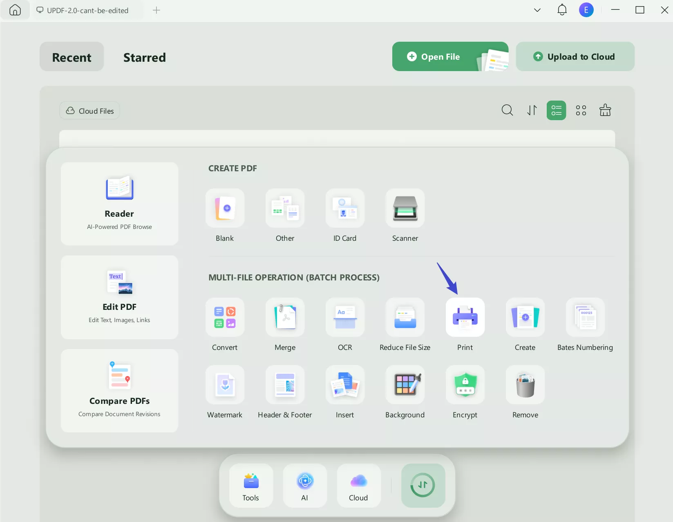673x522 pixels.
Task: Open the sort order control
Action: (x=532, y=110)
